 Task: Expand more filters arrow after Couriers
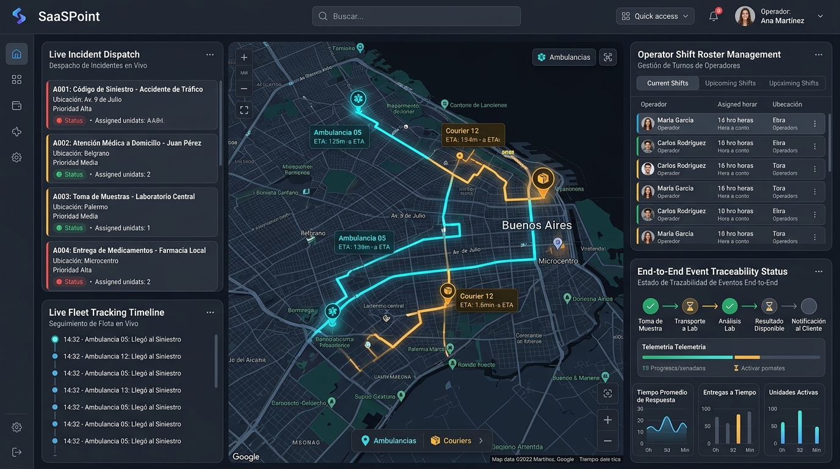(481, 440)
